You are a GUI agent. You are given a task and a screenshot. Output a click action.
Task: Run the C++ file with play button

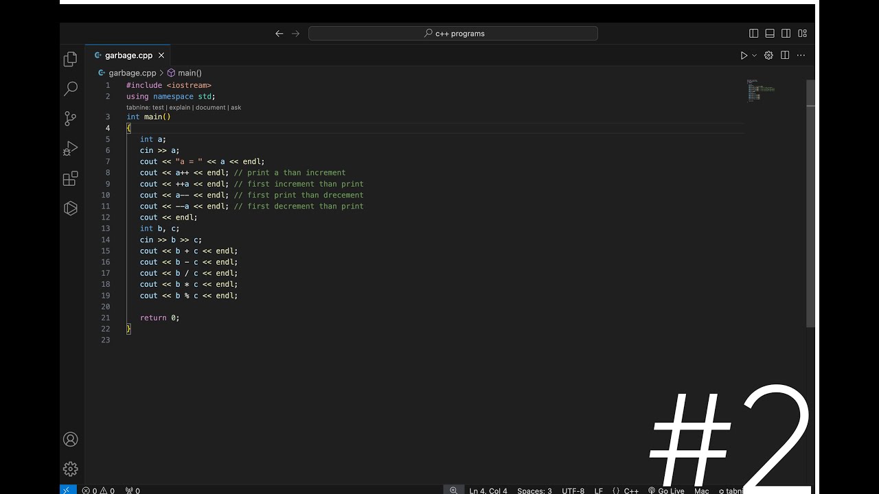[744, 56]
